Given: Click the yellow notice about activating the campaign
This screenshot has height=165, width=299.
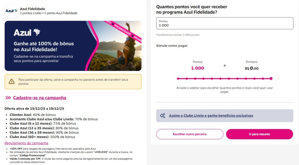Looking at the screenshot, I should pyautogui.click(x=73, y=81).
